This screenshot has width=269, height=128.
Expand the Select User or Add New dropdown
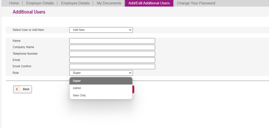click(x=101, y=30)
